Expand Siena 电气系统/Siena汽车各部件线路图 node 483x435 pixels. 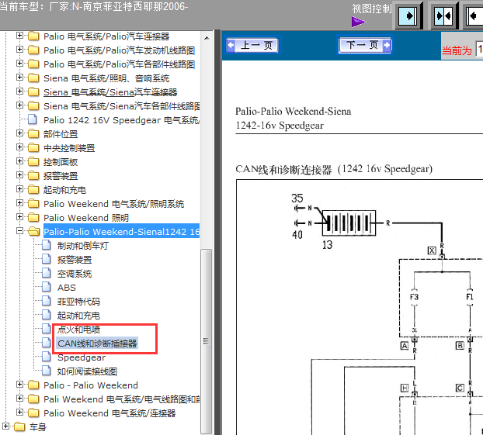[x=19, y=105]
